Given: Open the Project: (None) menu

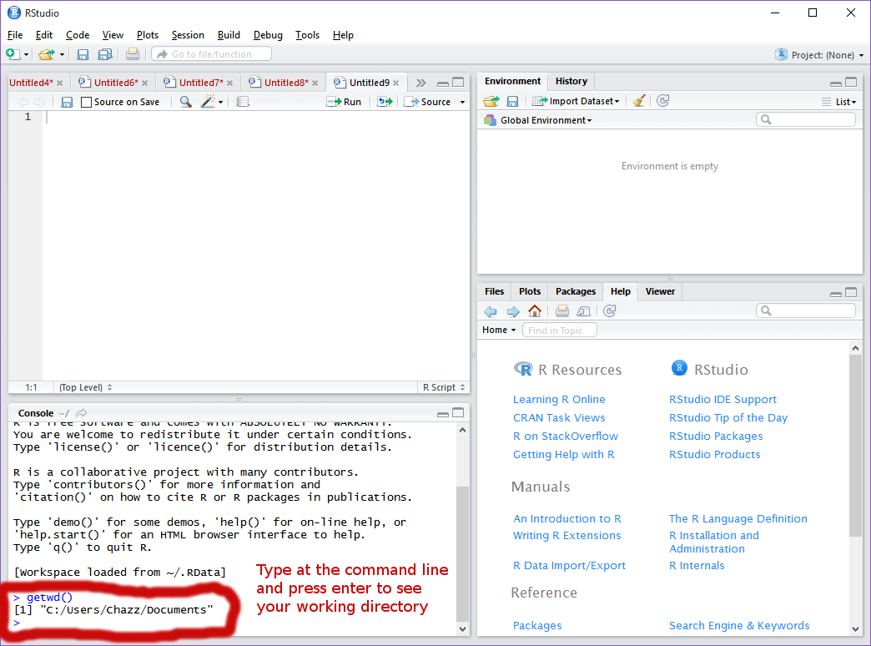Looking at the screenshot, I should click(819, 54).
